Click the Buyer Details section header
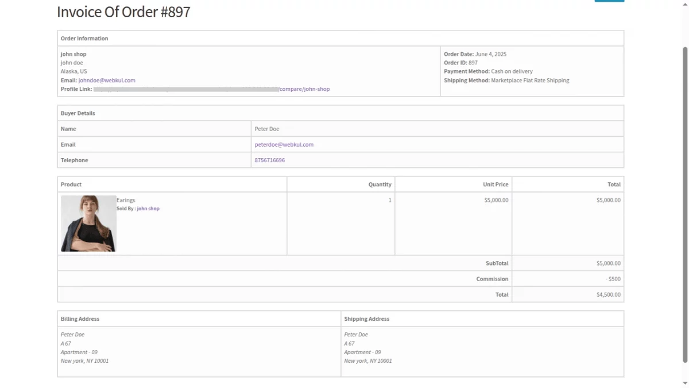The height and width of the screenshot is (388, 689). tap(78, 113)
